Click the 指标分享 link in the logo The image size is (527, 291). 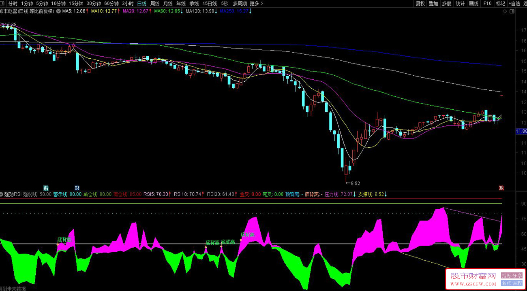pyautogui.click(x=512, y=276)
